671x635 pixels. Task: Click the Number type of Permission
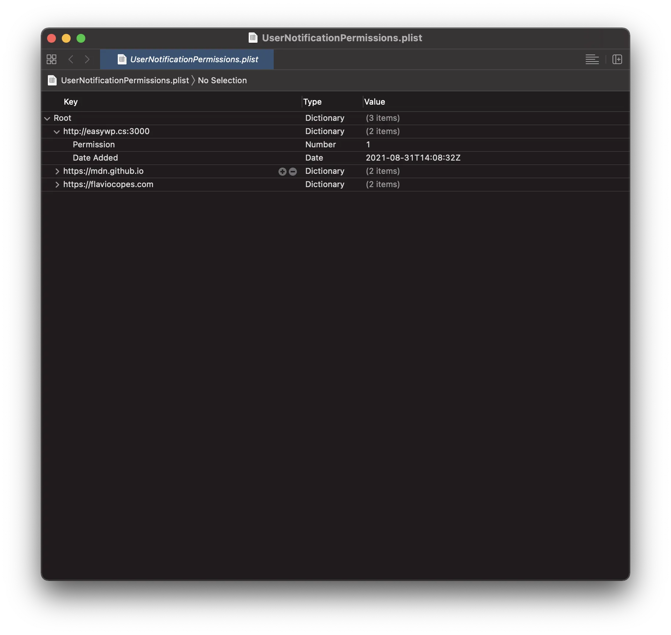click(x=320, y=144)
